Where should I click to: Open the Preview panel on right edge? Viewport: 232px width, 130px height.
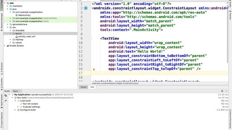231,15
